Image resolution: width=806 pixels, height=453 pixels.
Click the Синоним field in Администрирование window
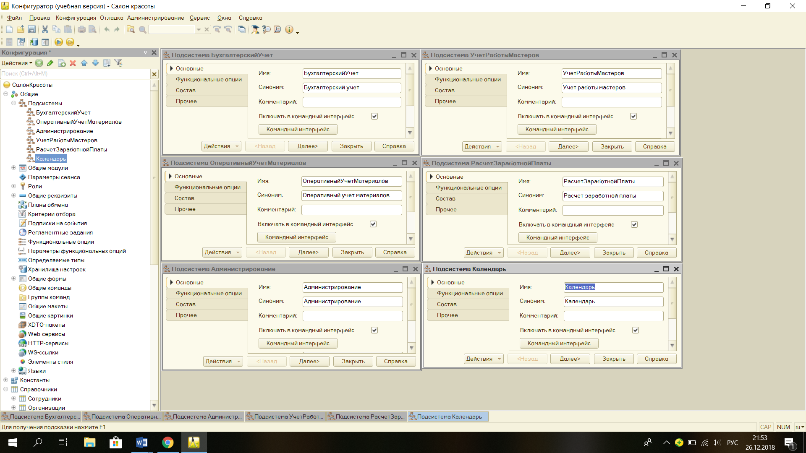pos(353,301)
